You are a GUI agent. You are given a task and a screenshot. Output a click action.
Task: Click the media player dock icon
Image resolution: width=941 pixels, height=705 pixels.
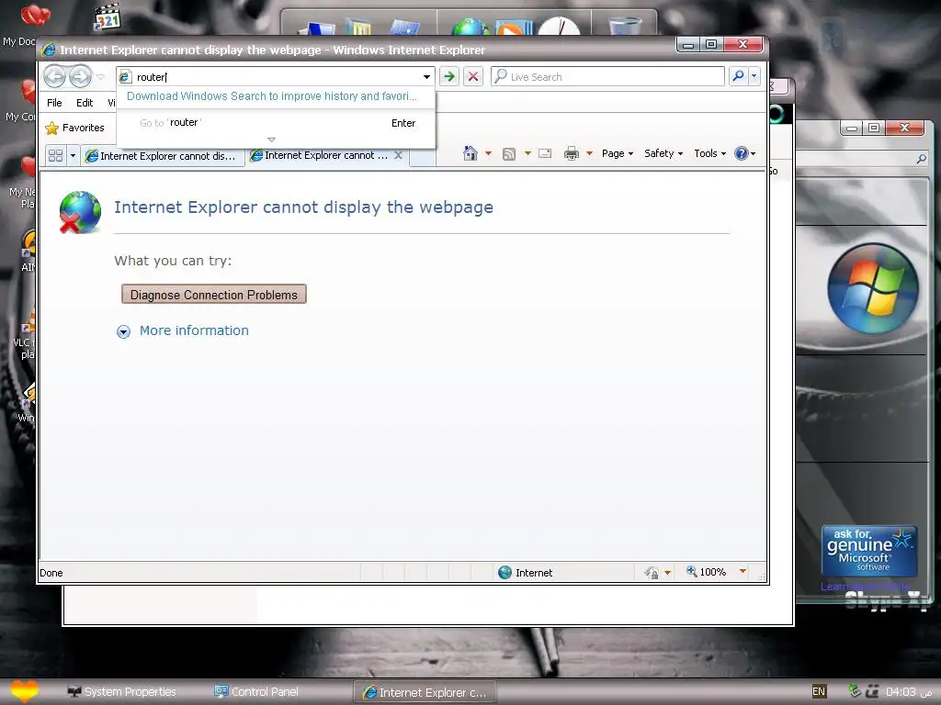(514, 27)
